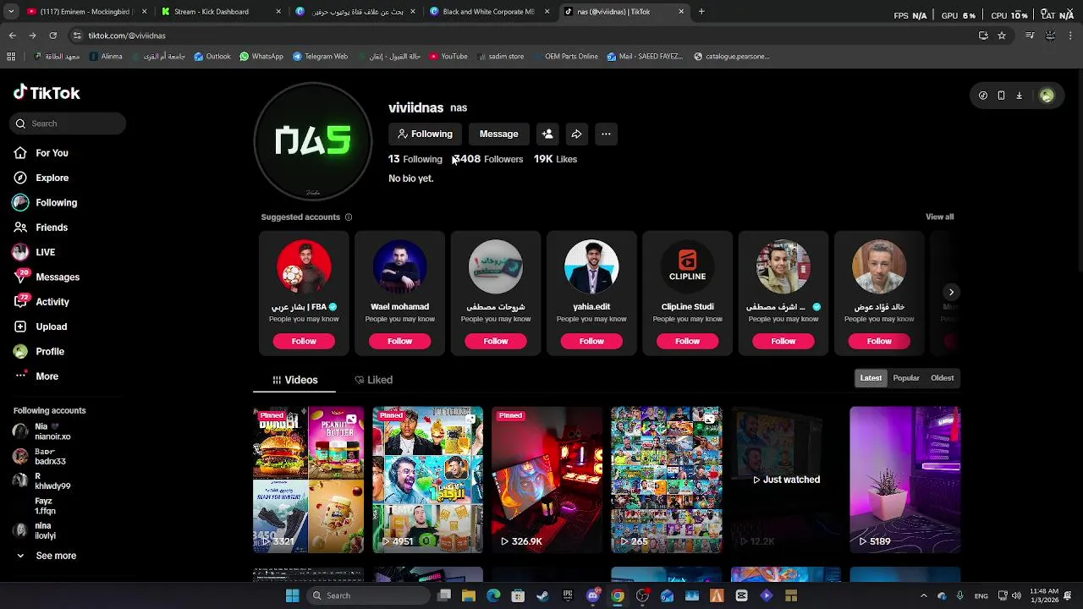
Task: Expand See more following accounts
Action: pos(46,556)
